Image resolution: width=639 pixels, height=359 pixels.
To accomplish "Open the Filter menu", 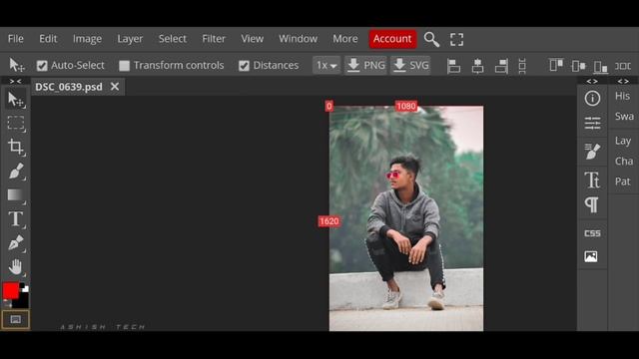I will pos(214,39).
